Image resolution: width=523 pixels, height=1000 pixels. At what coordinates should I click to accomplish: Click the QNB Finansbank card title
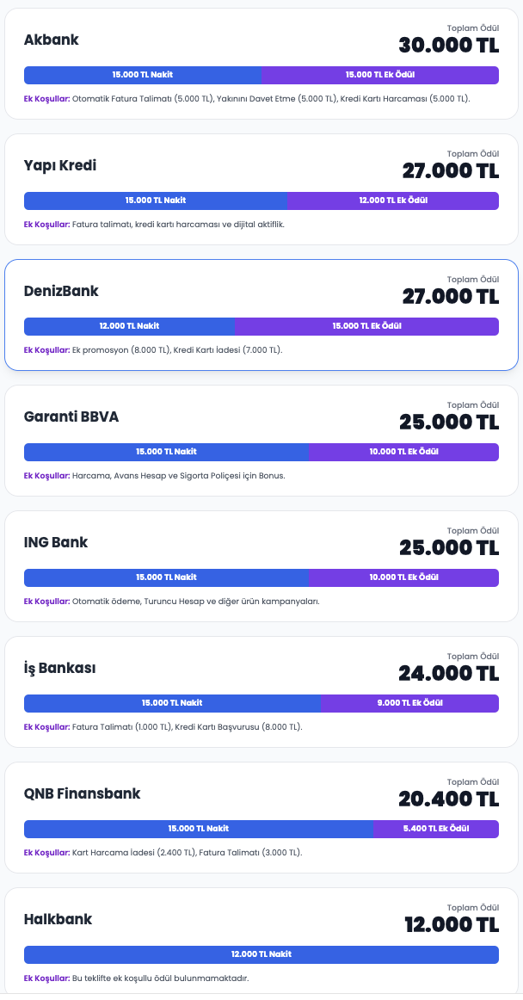coord(82,793)
